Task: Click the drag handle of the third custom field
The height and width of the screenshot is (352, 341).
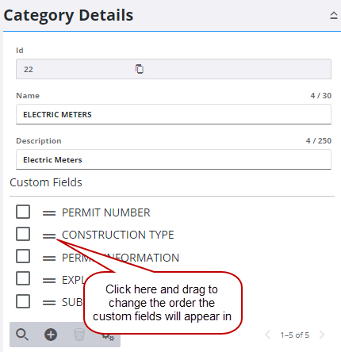Action: [49, 258]
